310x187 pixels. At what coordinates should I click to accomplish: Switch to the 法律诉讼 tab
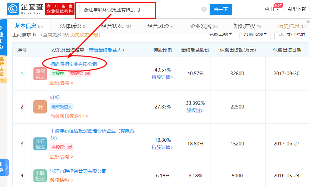point(72,26)
